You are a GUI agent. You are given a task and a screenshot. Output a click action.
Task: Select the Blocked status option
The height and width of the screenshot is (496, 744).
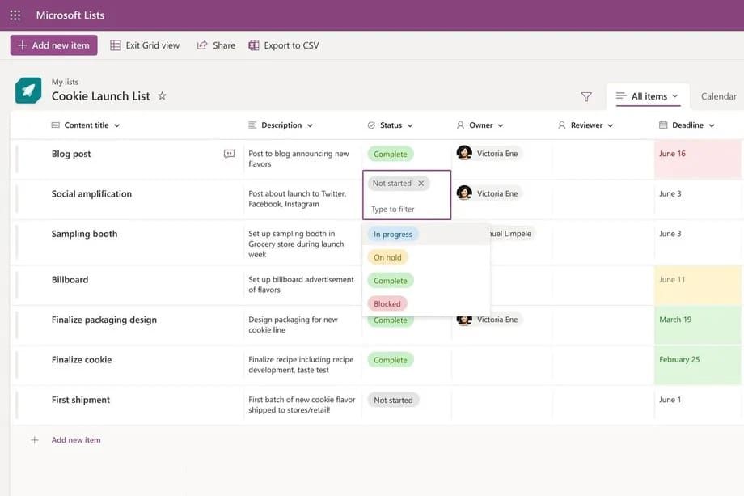[x=387, y=303]
